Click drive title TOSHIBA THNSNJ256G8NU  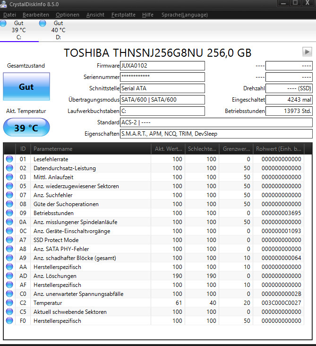[x=158, y=53]
